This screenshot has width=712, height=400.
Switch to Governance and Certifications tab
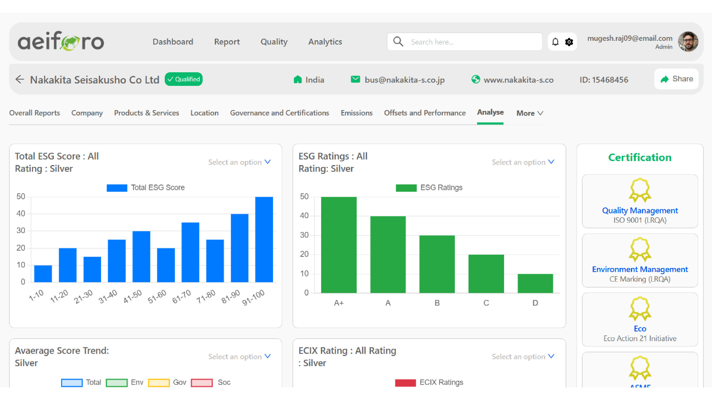tap(280, 113)
